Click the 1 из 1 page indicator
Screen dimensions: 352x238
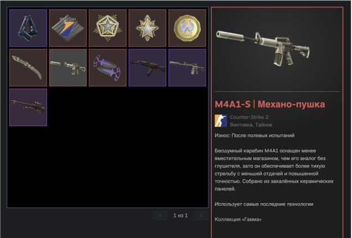(x=180, y=216)
